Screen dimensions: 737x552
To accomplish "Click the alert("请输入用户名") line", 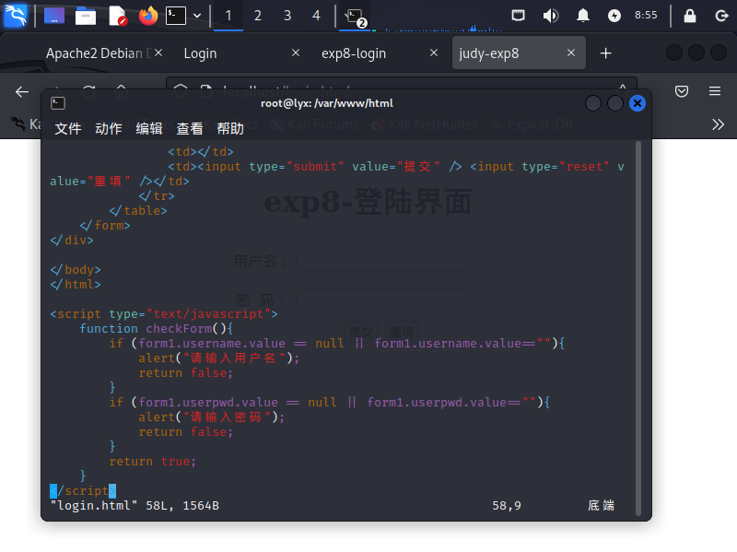I will pyautogui.click(x=219, y=358).
